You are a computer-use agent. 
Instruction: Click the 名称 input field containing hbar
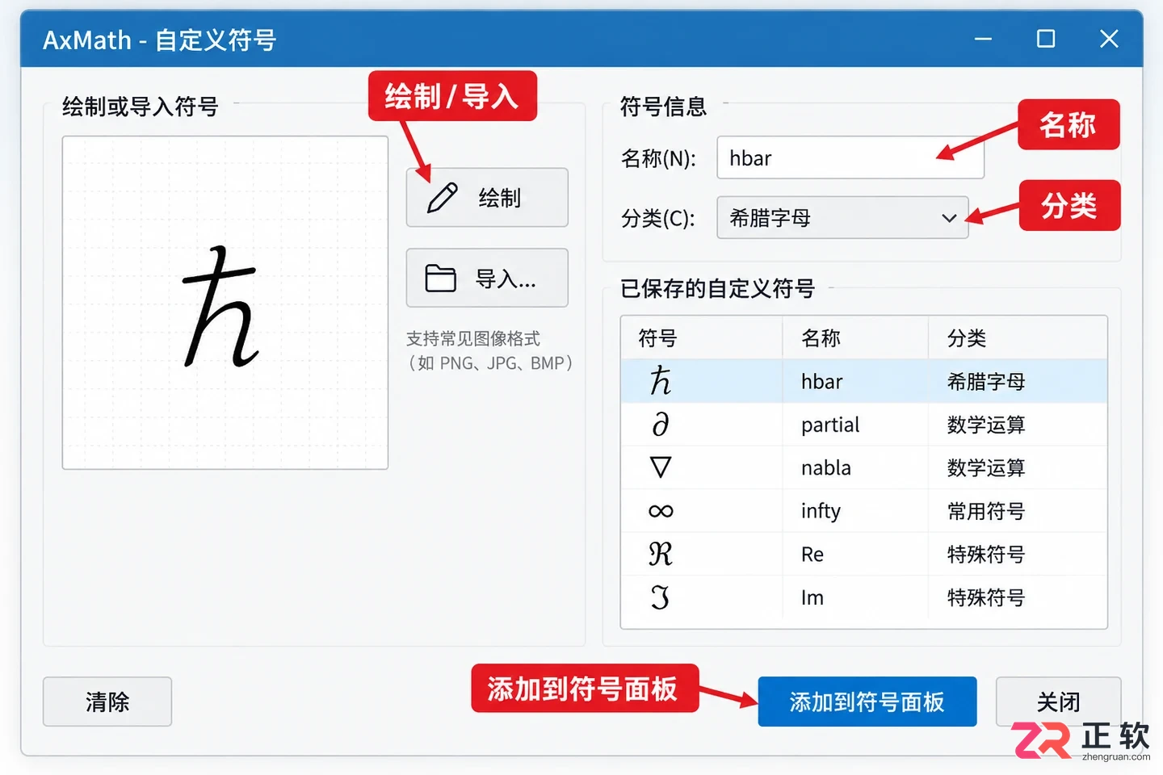pyautogui.click(x=850, y=157)
